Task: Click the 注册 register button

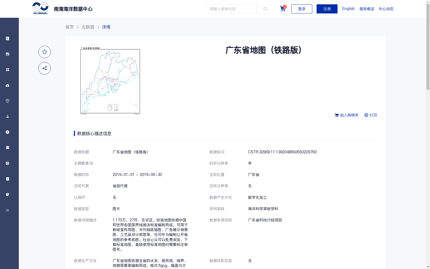Action: click(x=327, y=9)
